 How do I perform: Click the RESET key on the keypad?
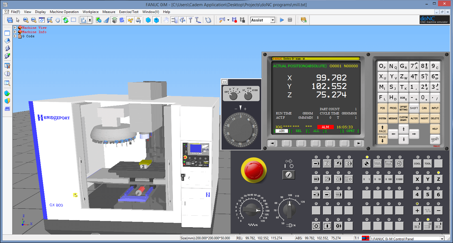(x=435, y=139)
